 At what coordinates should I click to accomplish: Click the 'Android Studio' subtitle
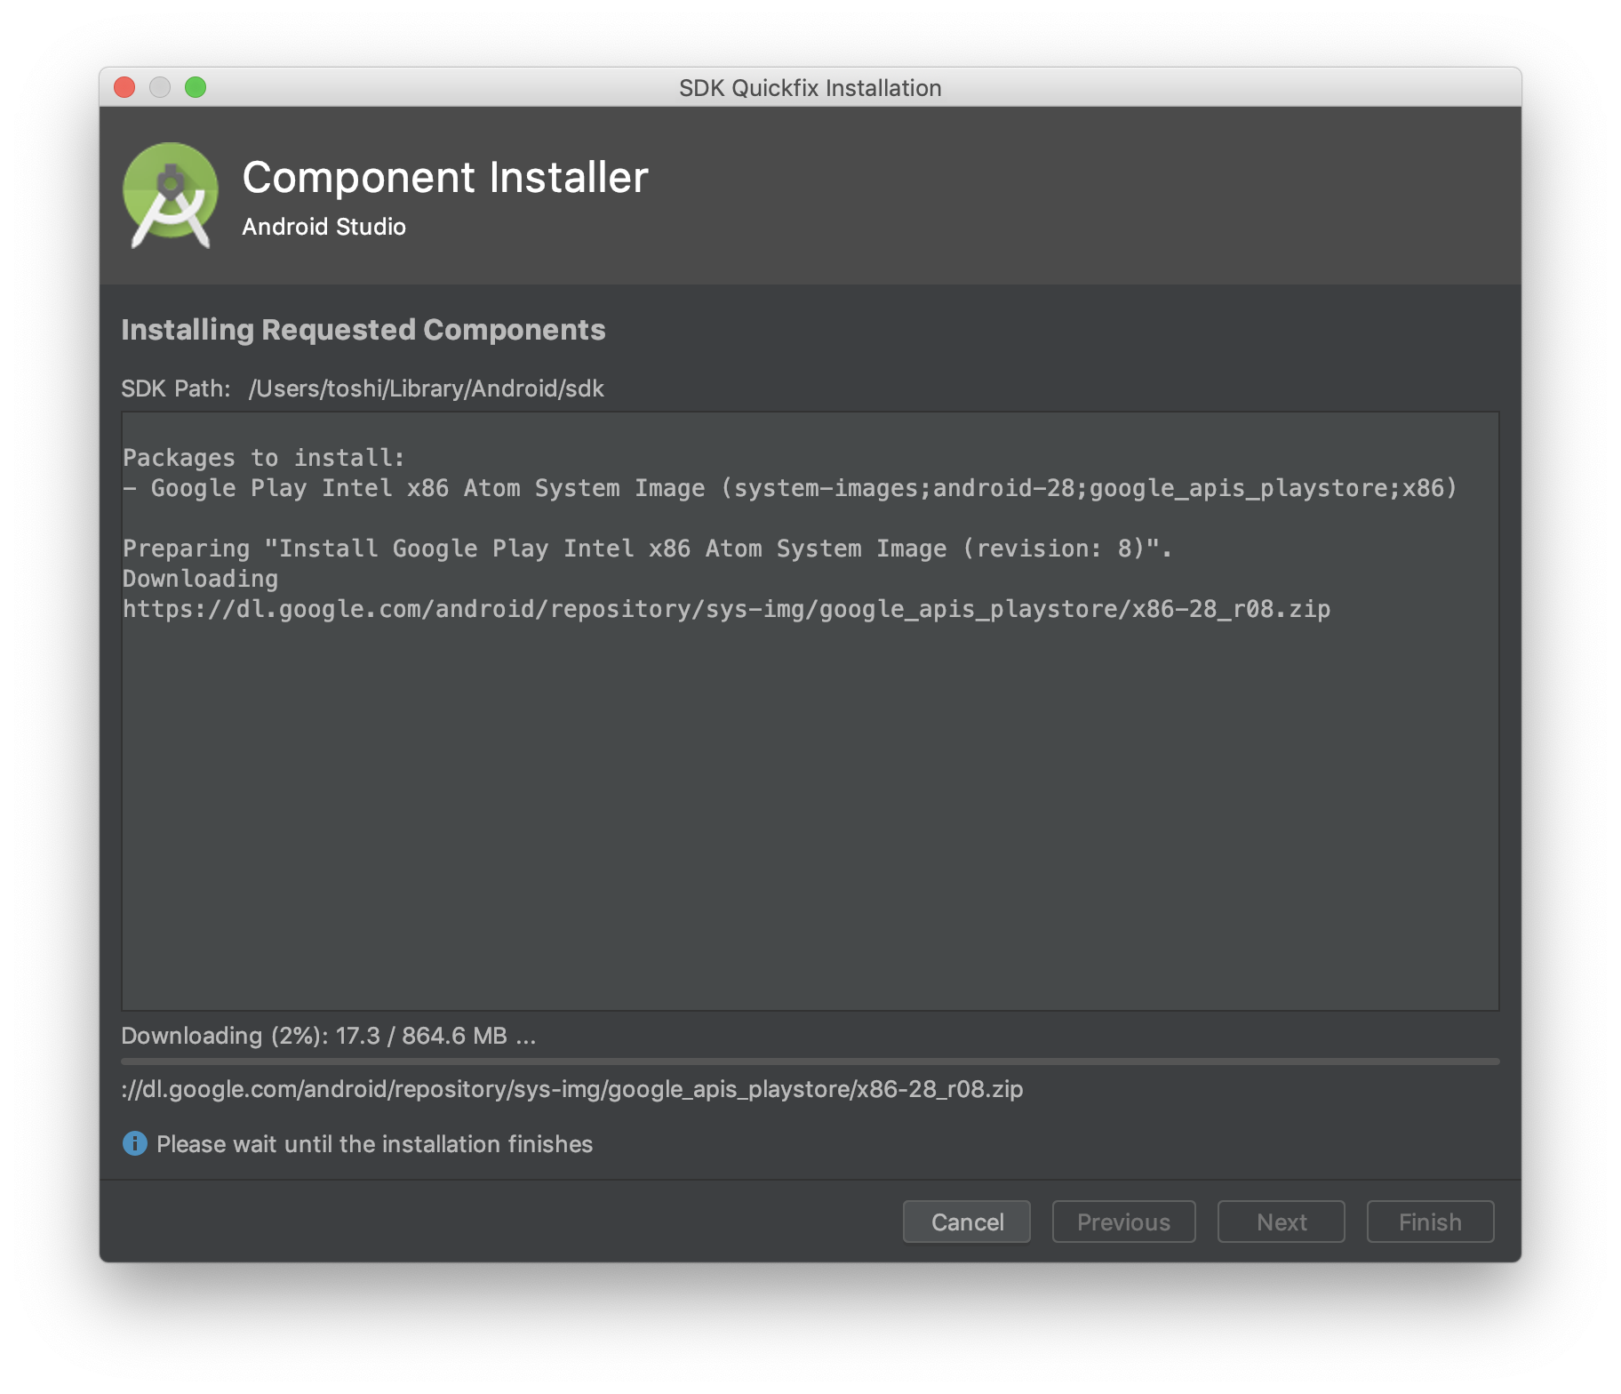coord(323,227)
